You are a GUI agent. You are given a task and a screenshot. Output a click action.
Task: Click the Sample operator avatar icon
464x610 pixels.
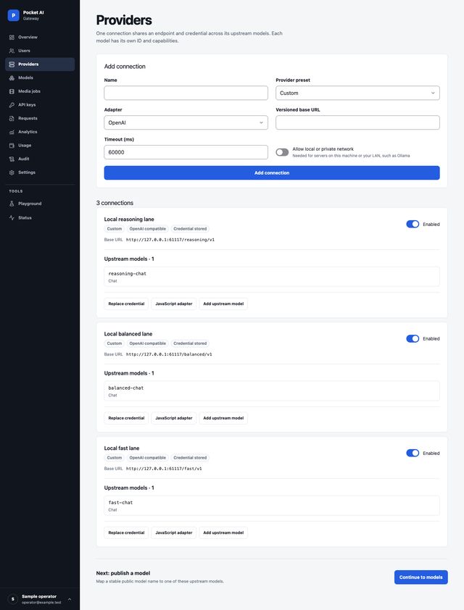[13, 599]
